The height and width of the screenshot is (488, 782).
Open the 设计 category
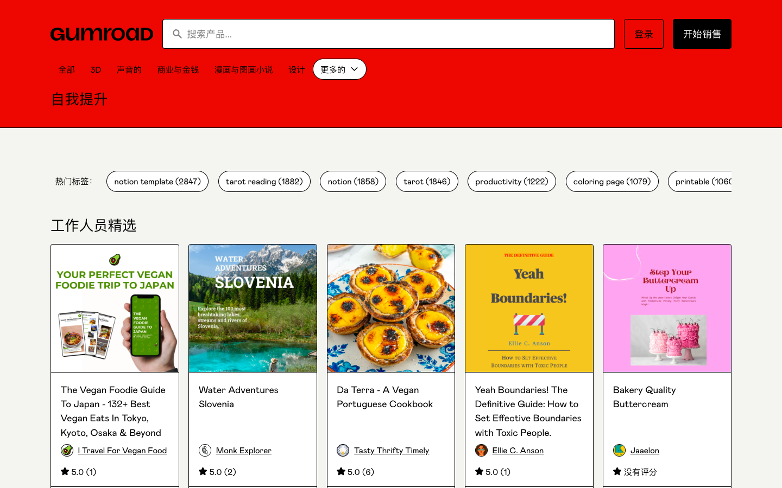(x=297, y=69)
